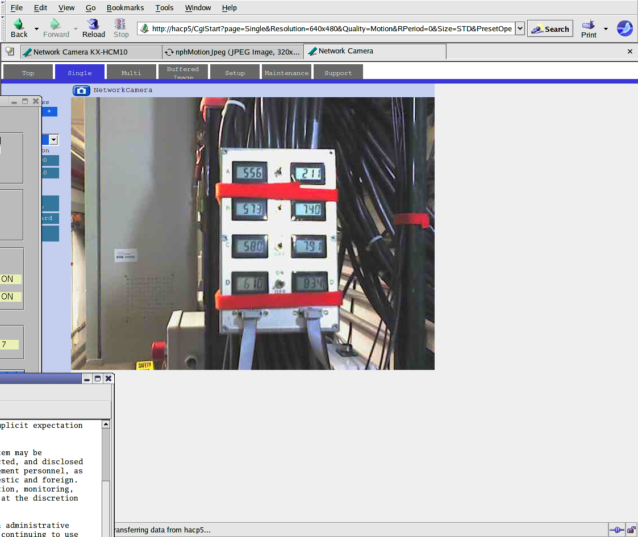Close the current browser tab
638x537 pixels.
click(x=630, y=51)
